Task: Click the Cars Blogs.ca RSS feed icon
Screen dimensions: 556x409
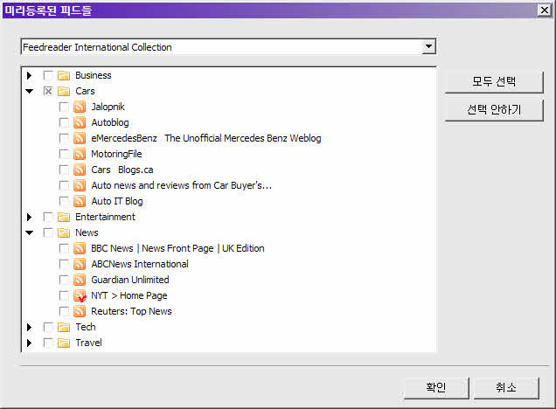Action: pyautogui.click(x=80, y=170)
